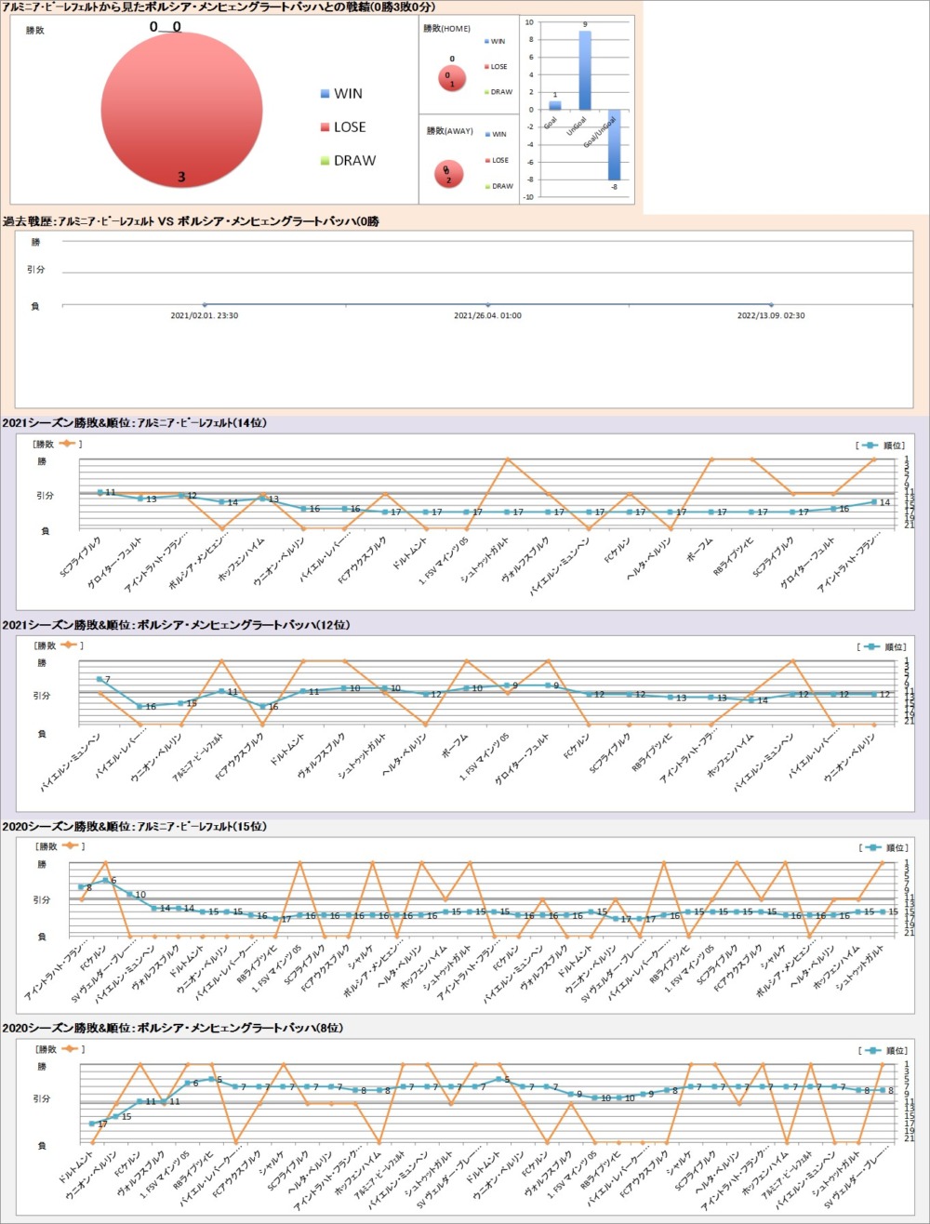Click the rank point labeled 17 in 2020 Mönchengladbach chart
The image size is (930, 1224).
point(92,1124)
